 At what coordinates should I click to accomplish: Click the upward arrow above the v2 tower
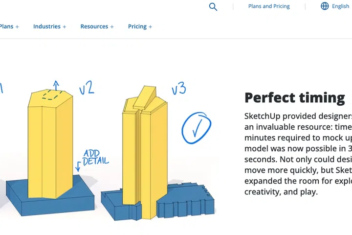coord(56,85)
